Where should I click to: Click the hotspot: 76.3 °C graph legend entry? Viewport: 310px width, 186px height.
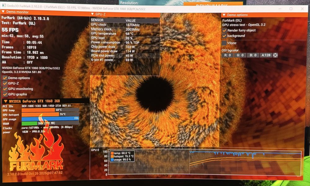pyautogui.click(x=122, y=156)
